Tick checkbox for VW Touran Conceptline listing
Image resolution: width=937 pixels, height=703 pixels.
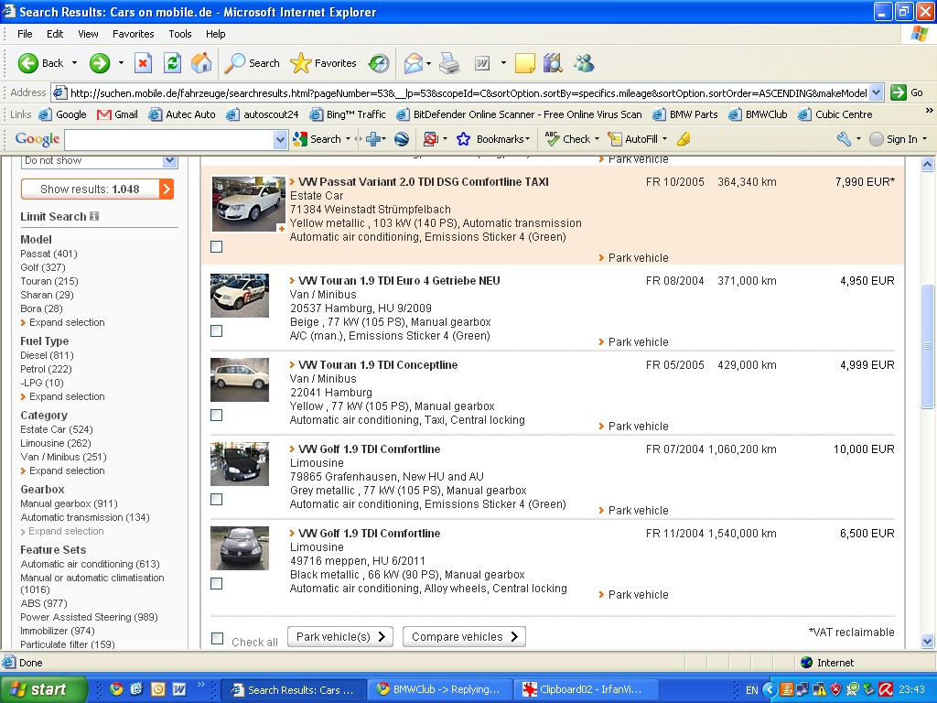point(216,415)
